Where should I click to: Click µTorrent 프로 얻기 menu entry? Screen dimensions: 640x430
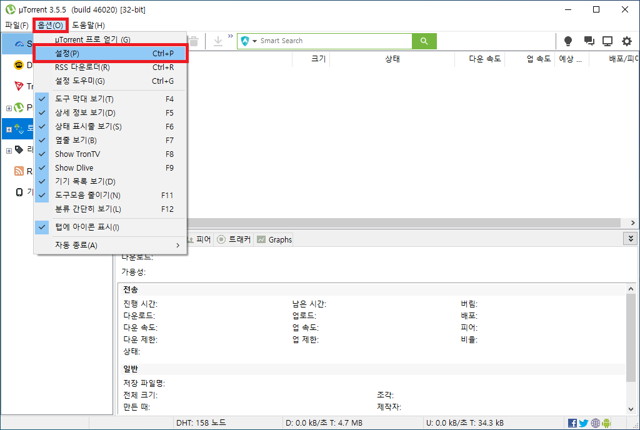pyautogui.click(x=110, y=39)
